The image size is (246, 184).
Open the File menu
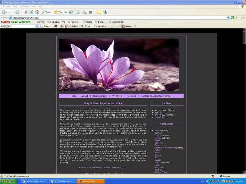point(3,6)
